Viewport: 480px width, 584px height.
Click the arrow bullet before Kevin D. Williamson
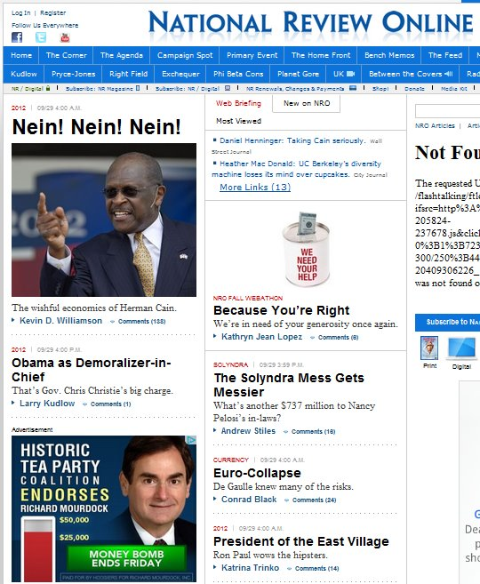(x=13, y=320)
